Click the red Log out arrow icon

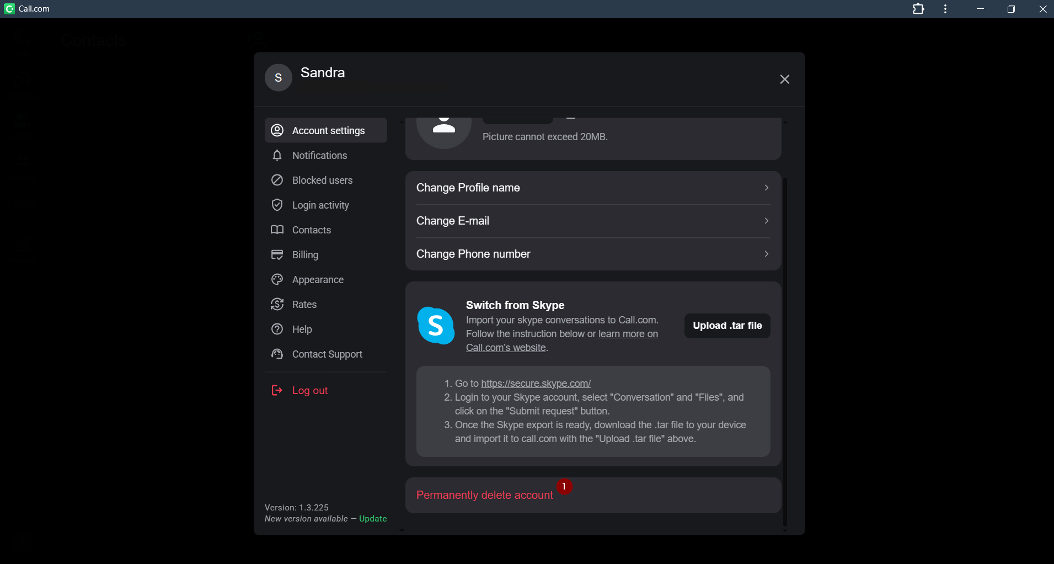[277, 390]
